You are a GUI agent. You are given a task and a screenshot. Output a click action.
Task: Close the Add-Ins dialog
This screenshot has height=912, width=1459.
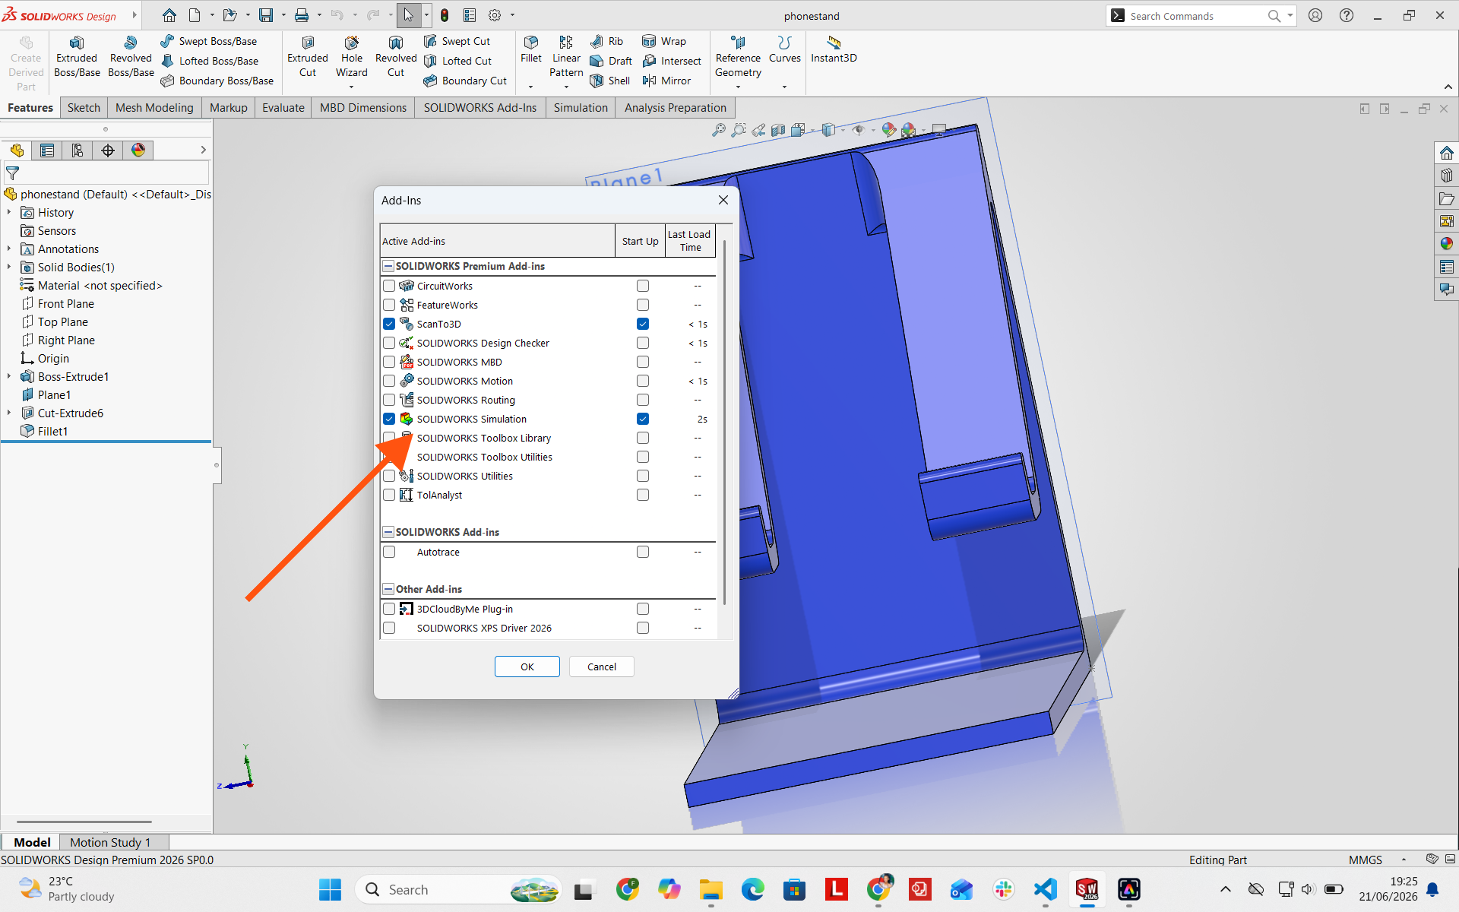pyautogui.click(x=723, y=200)
